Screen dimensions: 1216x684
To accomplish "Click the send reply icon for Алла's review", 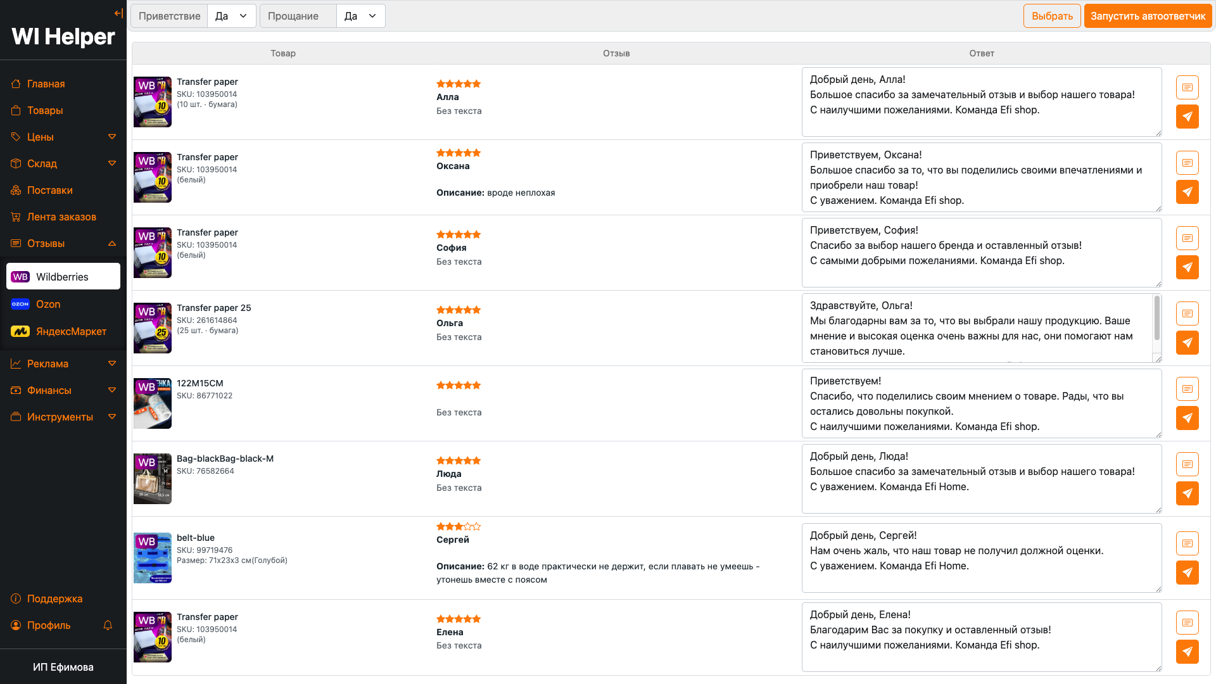I will [1187, 117].
